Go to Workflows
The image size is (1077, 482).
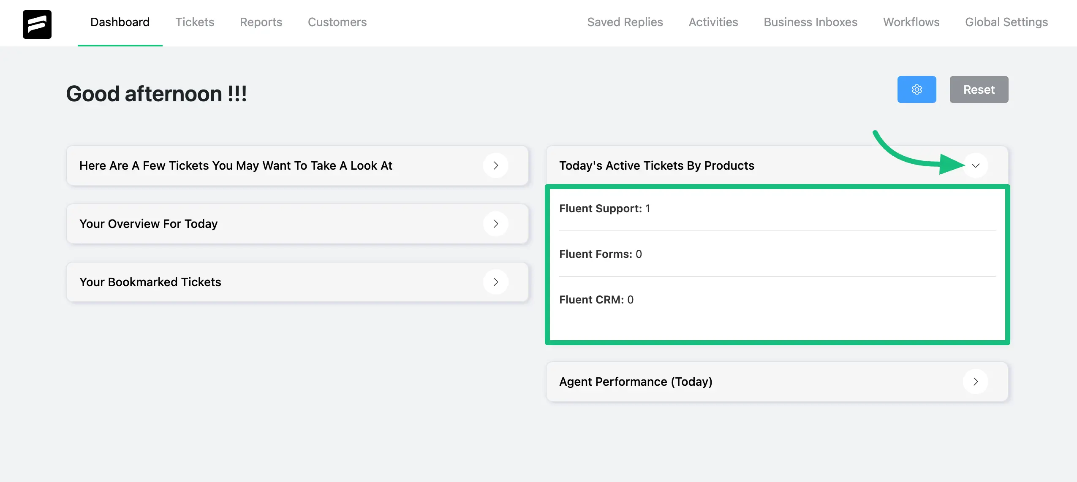[911, 22]
